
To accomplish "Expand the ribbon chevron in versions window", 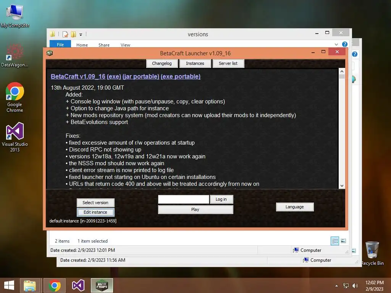I will (336, 44).
